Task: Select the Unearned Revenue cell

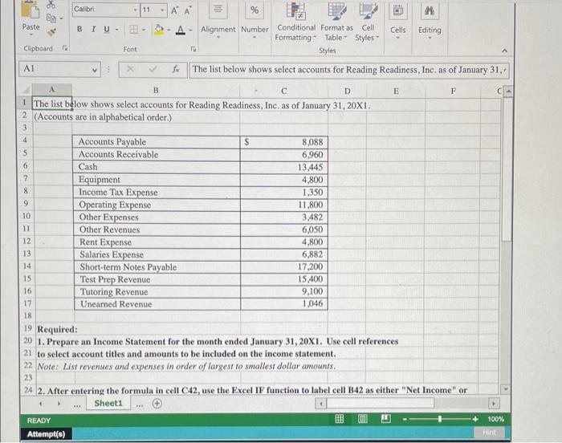Action: (x=157, y=304)
